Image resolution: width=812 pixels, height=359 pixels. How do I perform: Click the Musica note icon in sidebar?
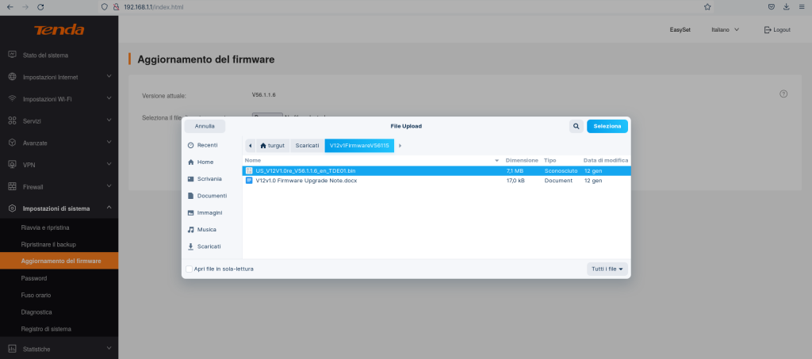pyautogui.click(x=190, y=230)
